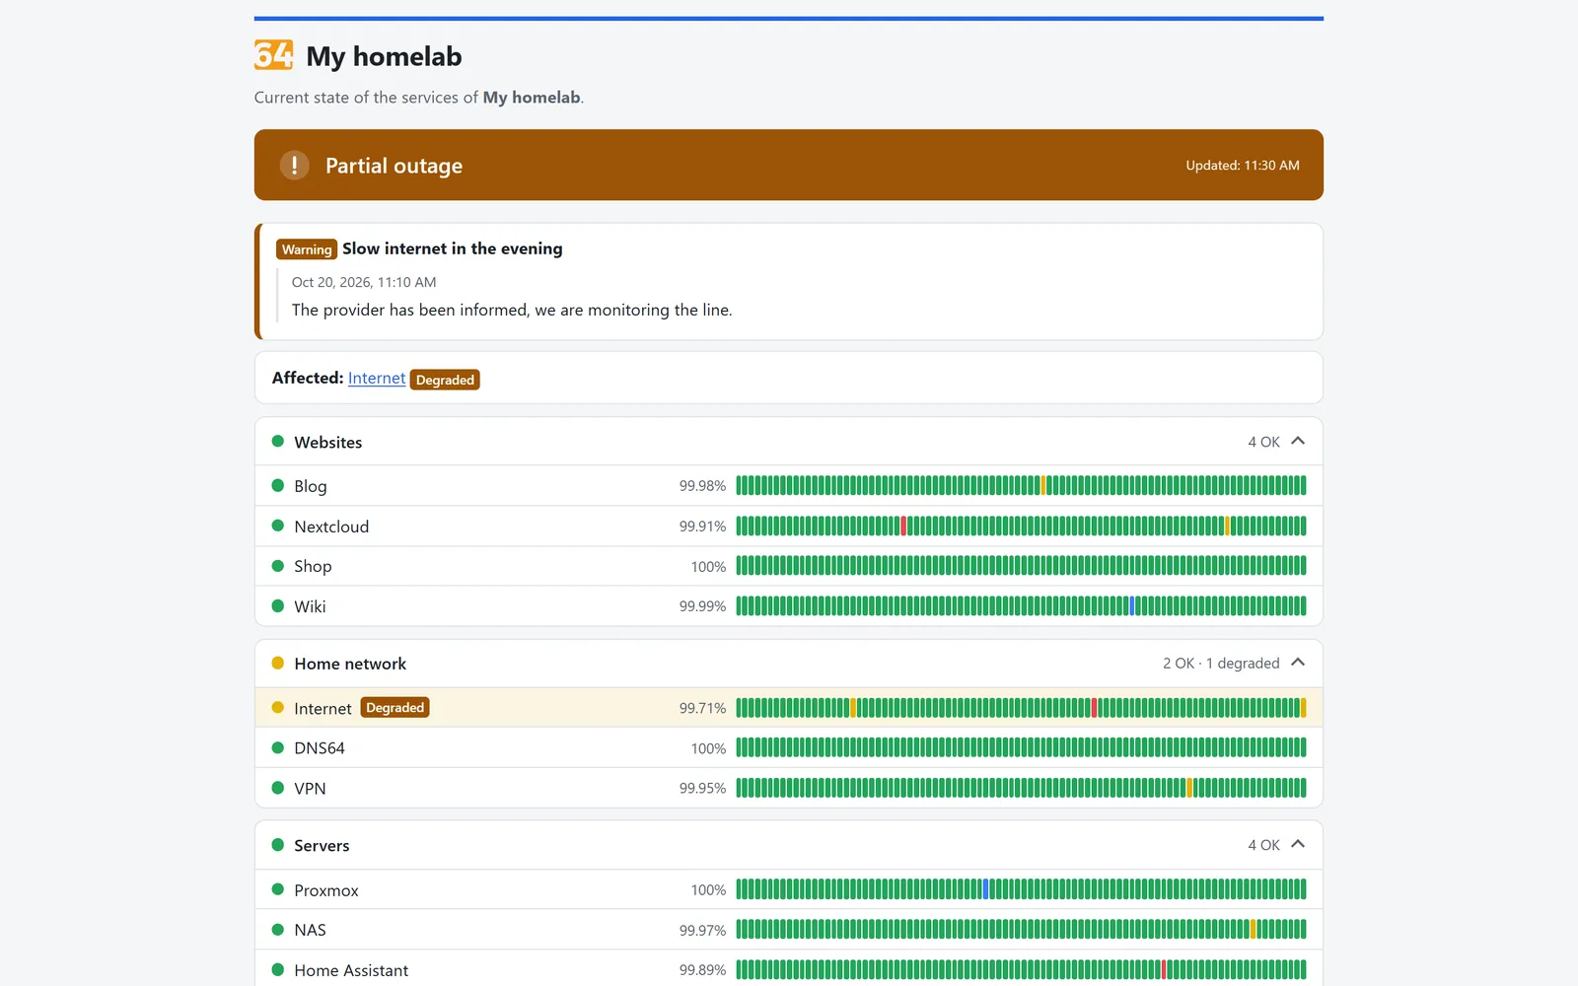Select the Nextcloud service name
Viewport: 1578px width, 986px height.
tap(331, 527)
